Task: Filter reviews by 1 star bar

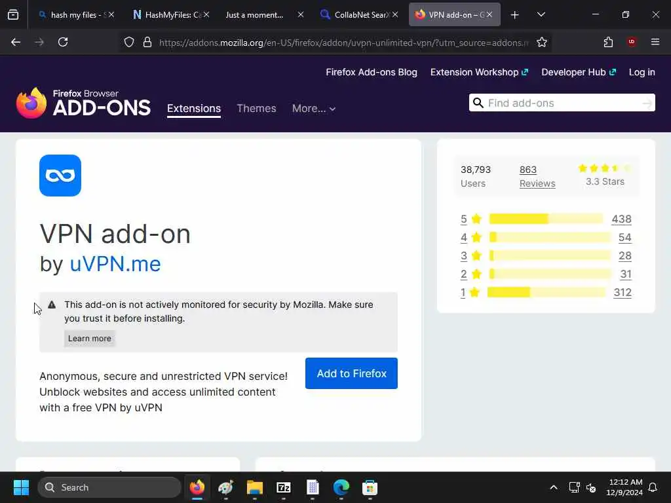Action: (x=546, y=293)
